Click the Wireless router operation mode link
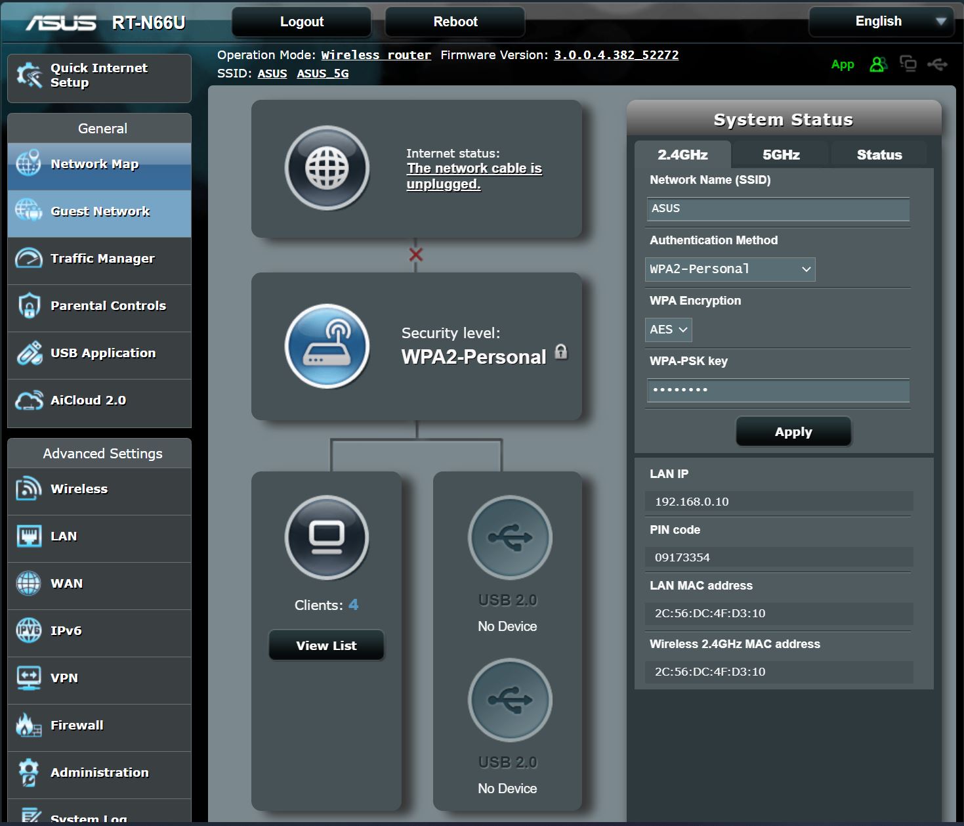964x826 pixels. 376,55
